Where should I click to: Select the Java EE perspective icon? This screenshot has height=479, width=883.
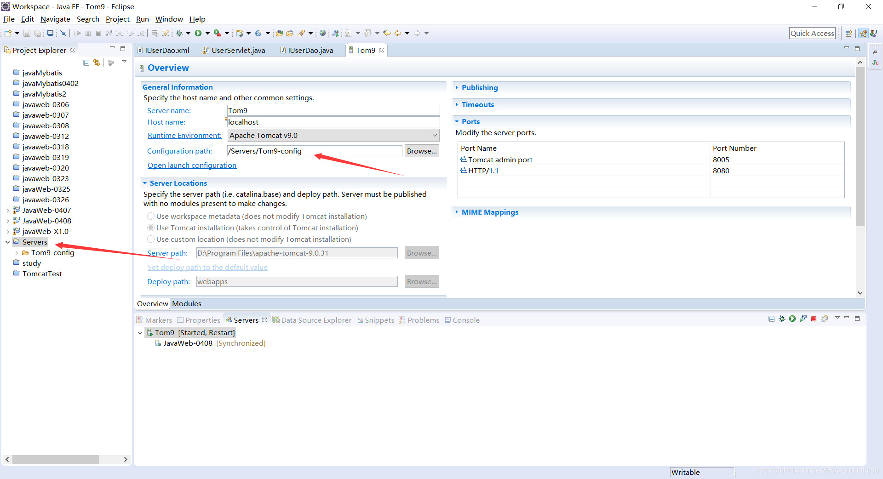coord(863,33)
